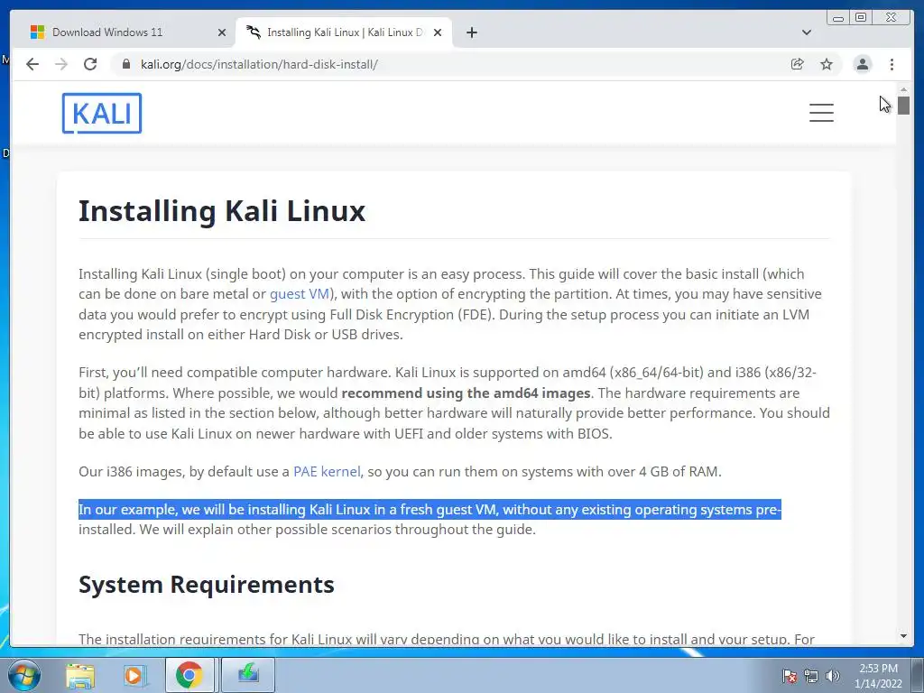Image resolution: width=924 pixels, height=693 pixels.
Task: Open the Windows Start menu
Action: pyautogui.click(x=23, y=675)
